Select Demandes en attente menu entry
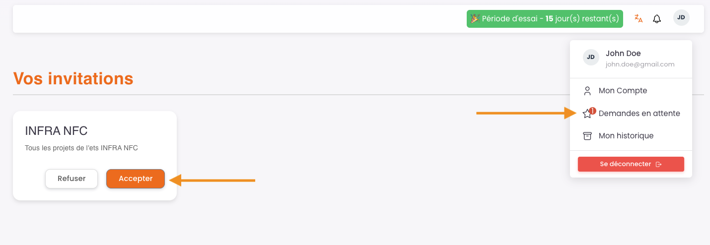This screenshot has width=710, height=245. pos(639,113)
